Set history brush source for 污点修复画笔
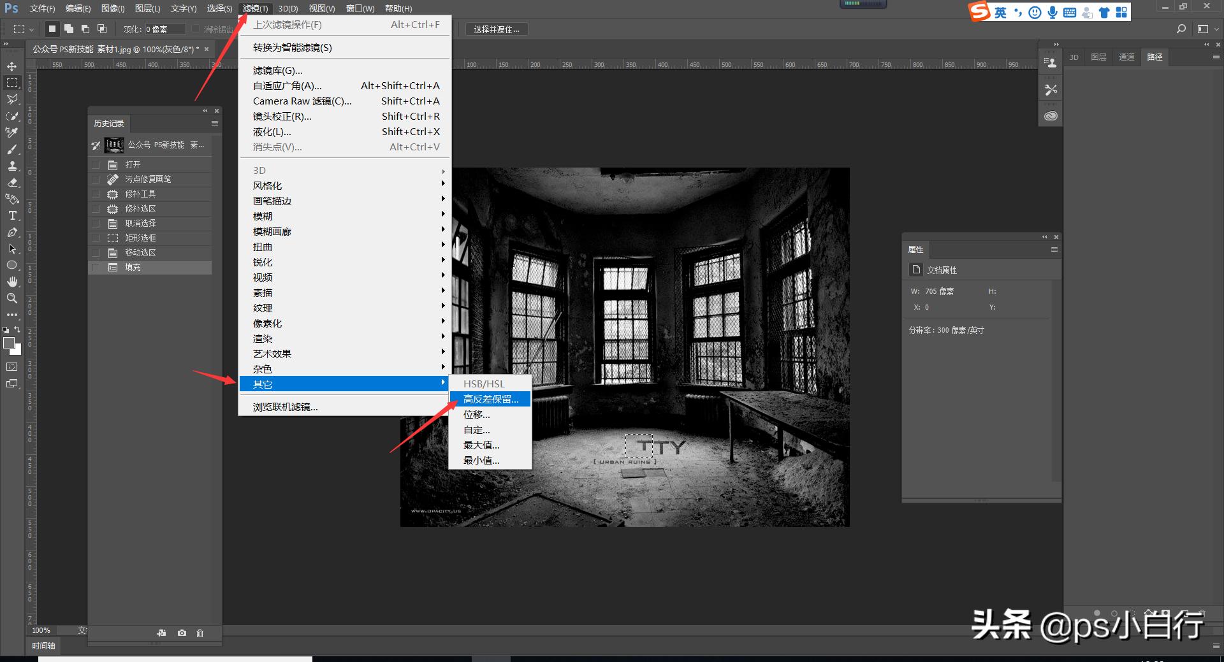This screenshot has height=662, width=1224. pos(96,179)
